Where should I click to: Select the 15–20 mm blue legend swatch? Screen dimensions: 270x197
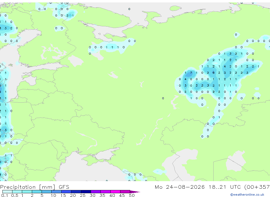[x=66, y=192]
